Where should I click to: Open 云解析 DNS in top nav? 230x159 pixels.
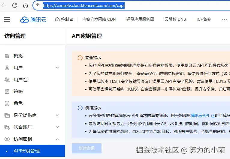click(175, 19)
